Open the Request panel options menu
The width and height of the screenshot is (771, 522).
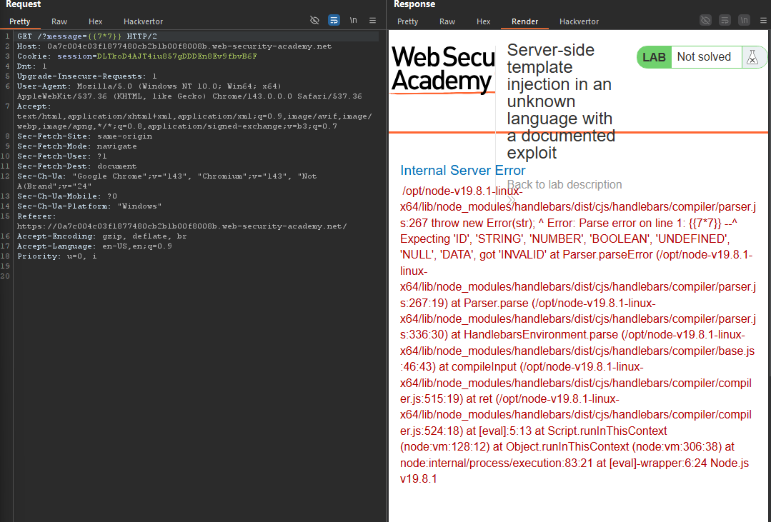pyautogui.click(x=373, y=20)
